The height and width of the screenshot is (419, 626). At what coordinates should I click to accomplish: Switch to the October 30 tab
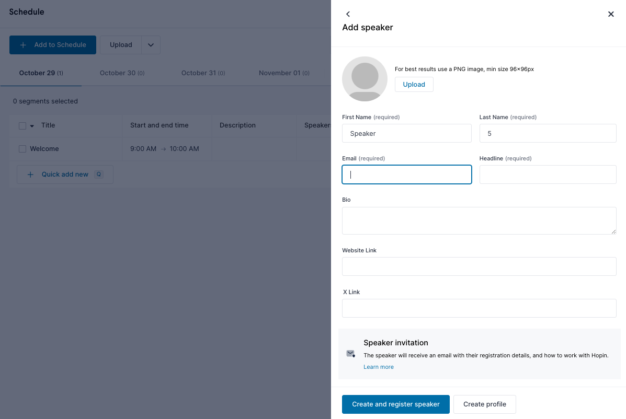122,73
